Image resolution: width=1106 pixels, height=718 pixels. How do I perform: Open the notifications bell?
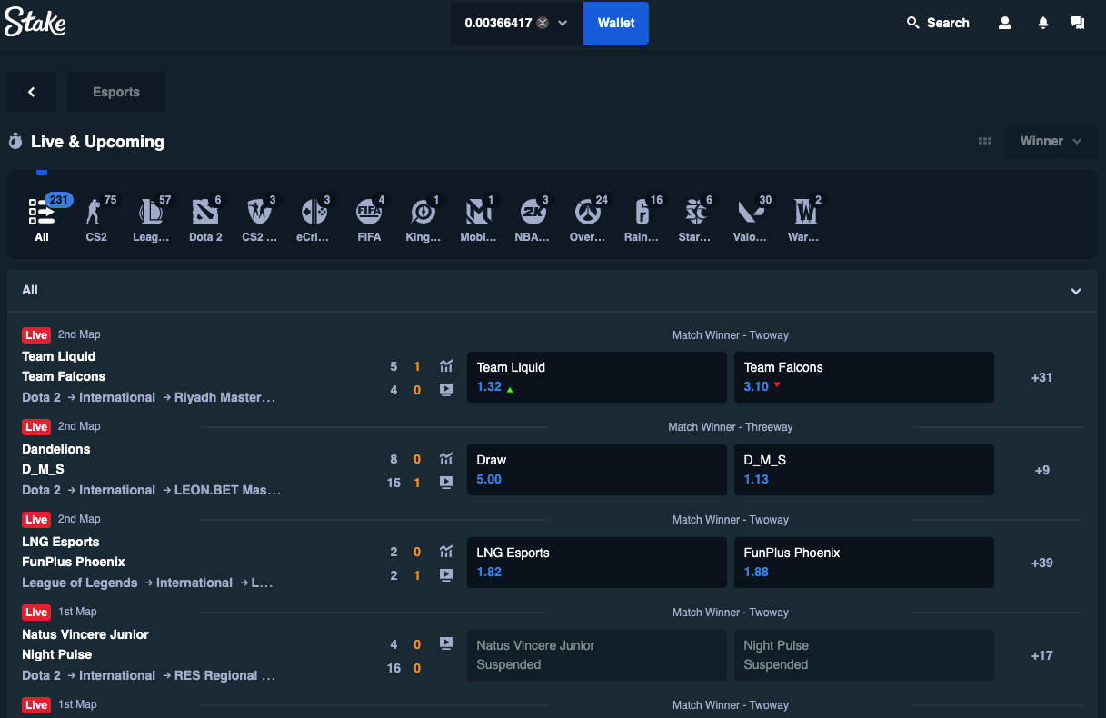point(1043,23)
